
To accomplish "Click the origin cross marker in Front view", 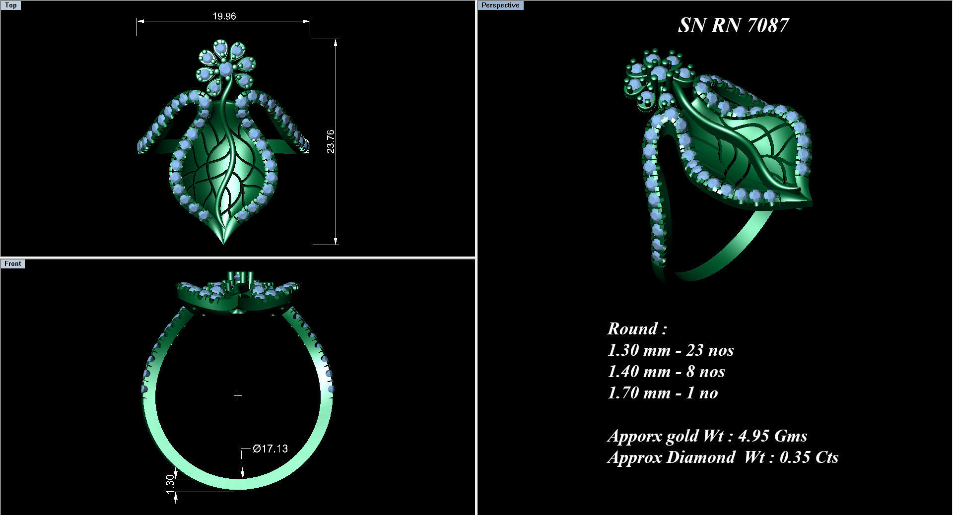I will (x=238, y=396).
